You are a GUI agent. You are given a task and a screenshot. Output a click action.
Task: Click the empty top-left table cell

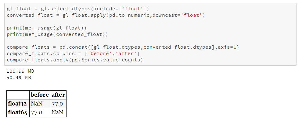pos(18,95)
